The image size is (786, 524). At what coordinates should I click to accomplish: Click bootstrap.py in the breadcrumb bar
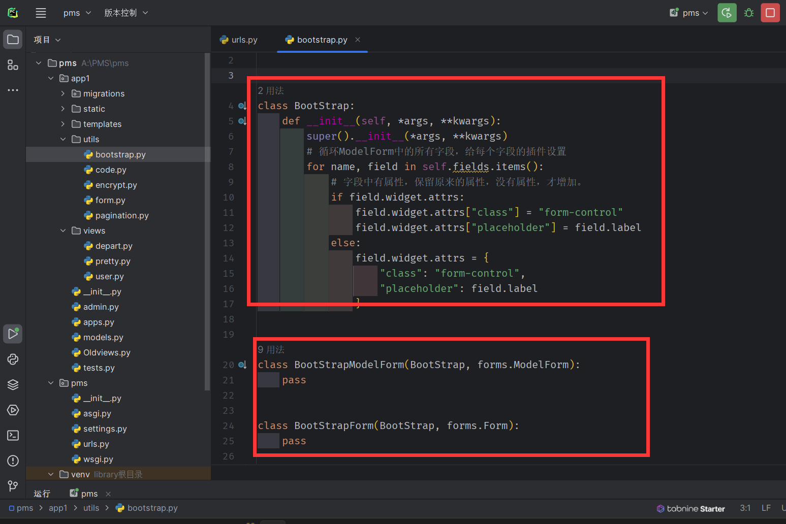(147, 508)
